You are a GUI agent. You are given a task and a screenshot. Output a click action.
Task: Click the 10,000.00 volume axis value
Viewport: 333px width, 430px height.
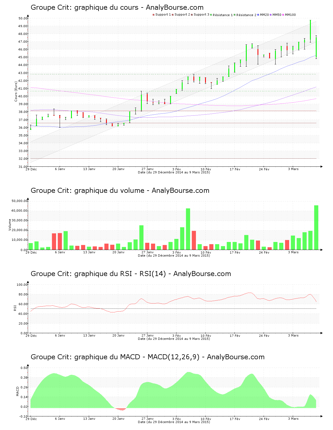[x=19, y=240]
